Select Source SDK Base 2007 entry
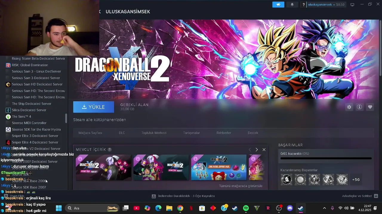This screenshot has width=382, height=214. pos(29,188)
